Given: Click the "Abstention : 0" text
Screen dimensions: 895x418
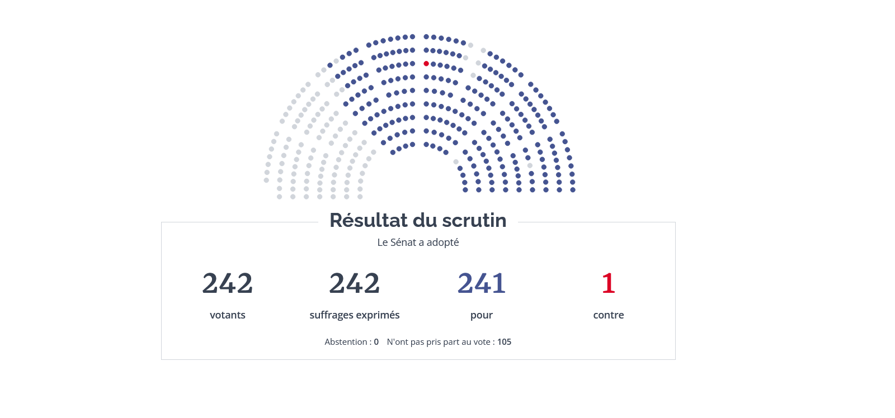Looking at the screenshot, I should (351, 342).
